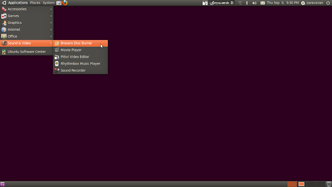Launch the screenshot tool from the panel
332x187 pixels.
point(59,3)
